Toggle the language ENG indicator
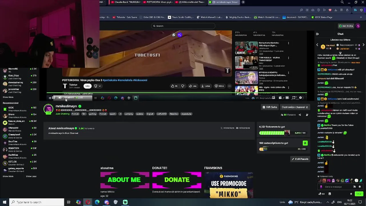This screenshot has height=206, width=366. [339, 202]
